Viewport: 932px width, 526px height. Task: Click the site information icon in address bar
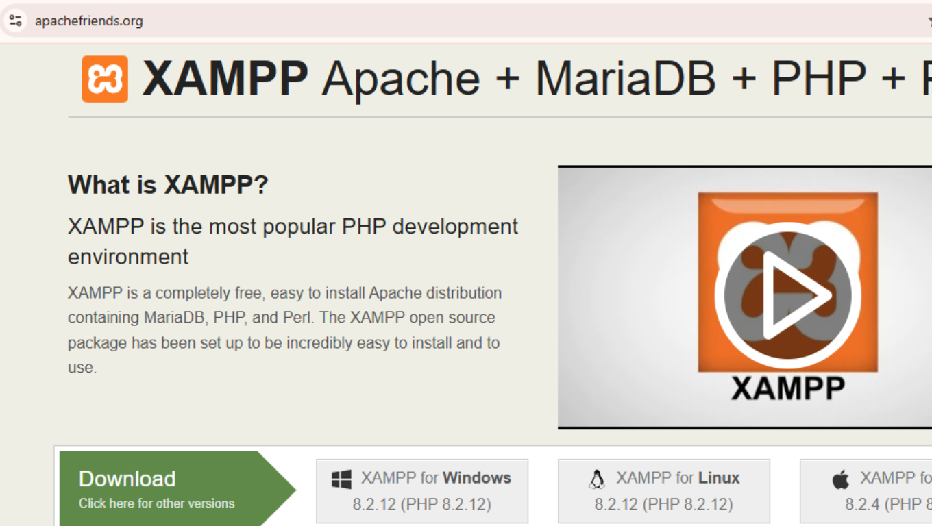[15, 21]
